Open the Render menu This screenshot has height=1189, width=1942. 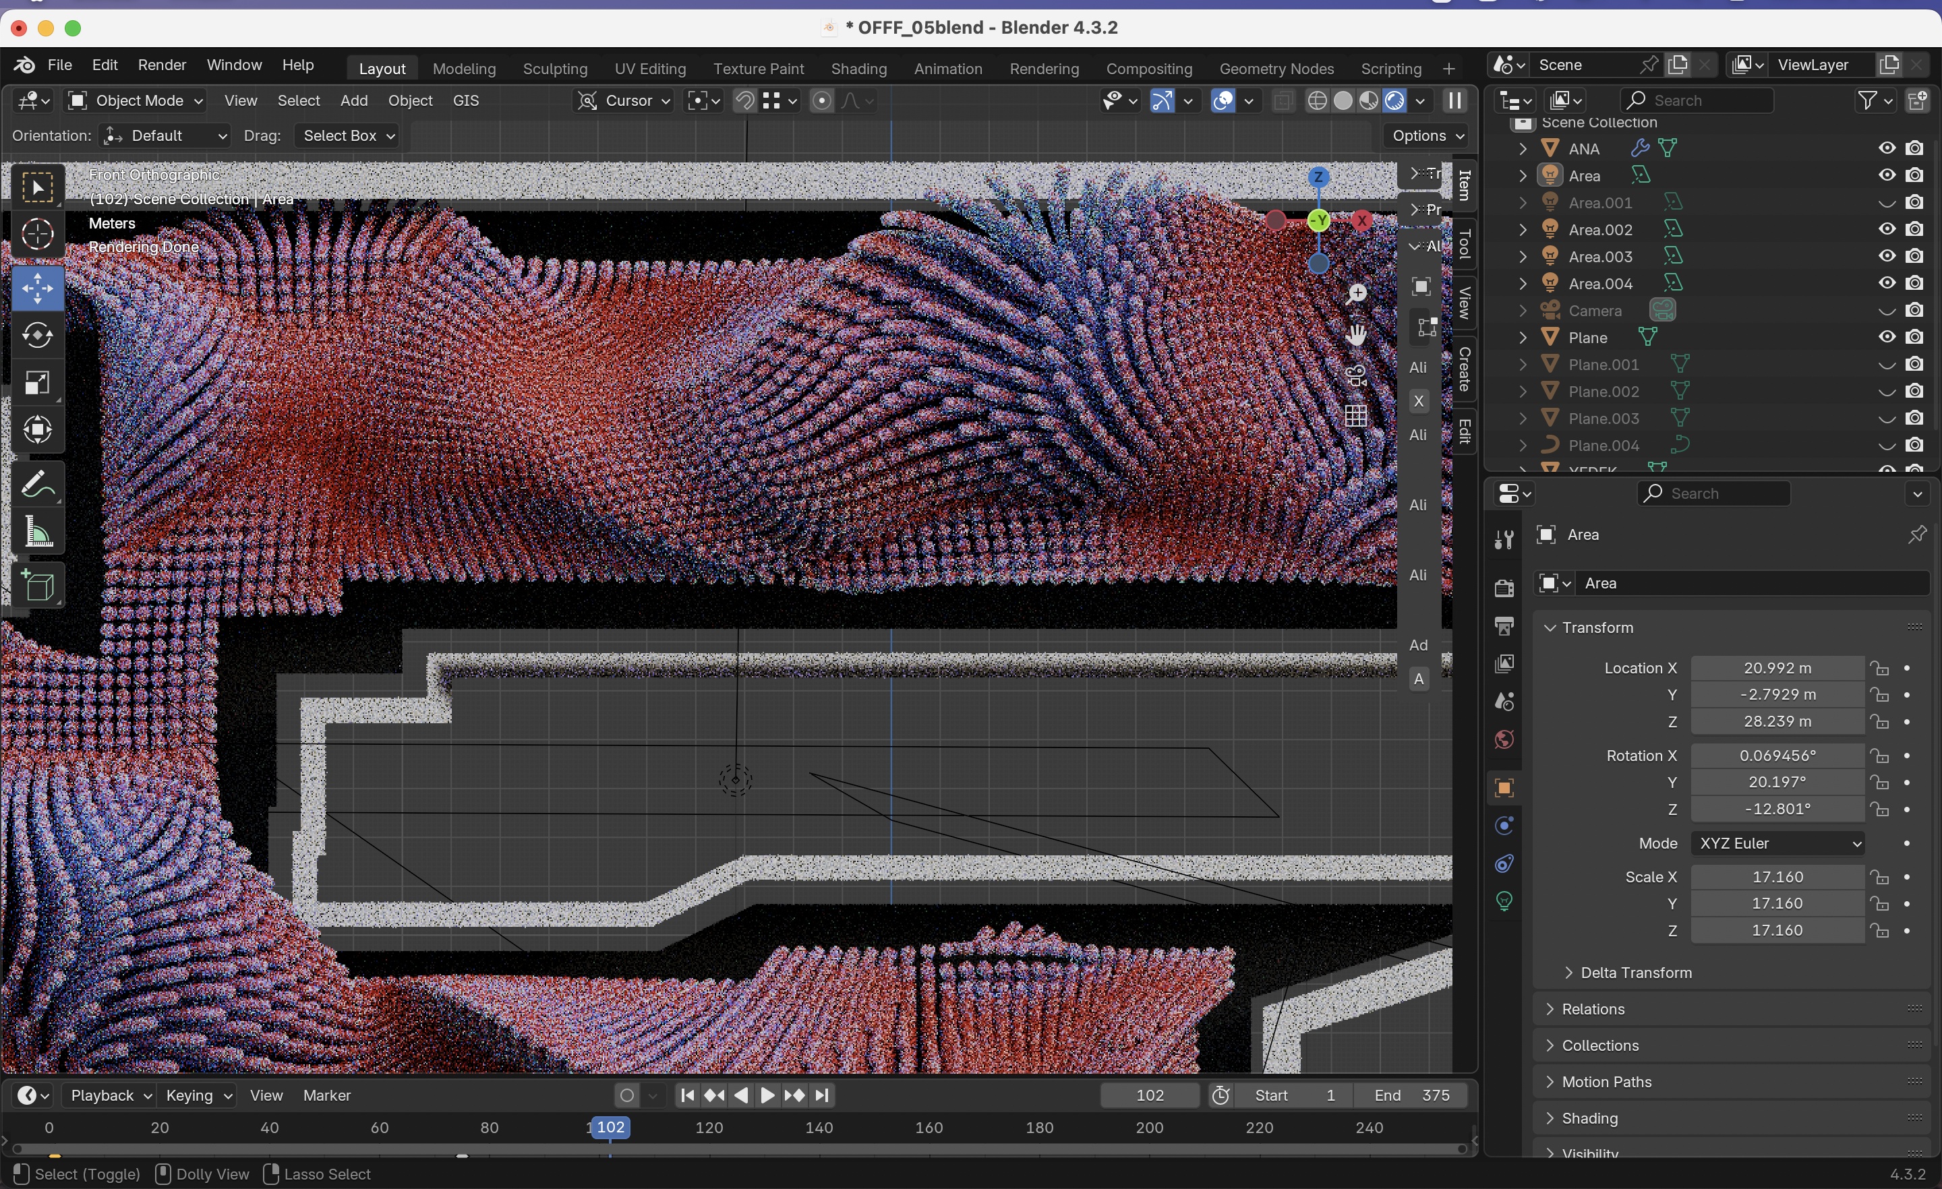click(162, 65)
